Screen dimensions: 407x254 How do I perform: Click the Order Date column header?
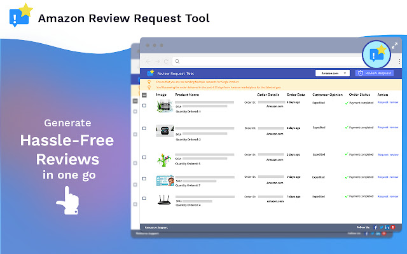point(296,95)
